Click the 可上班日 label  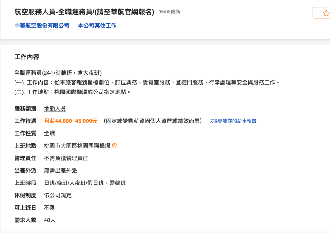coord(25,208)
